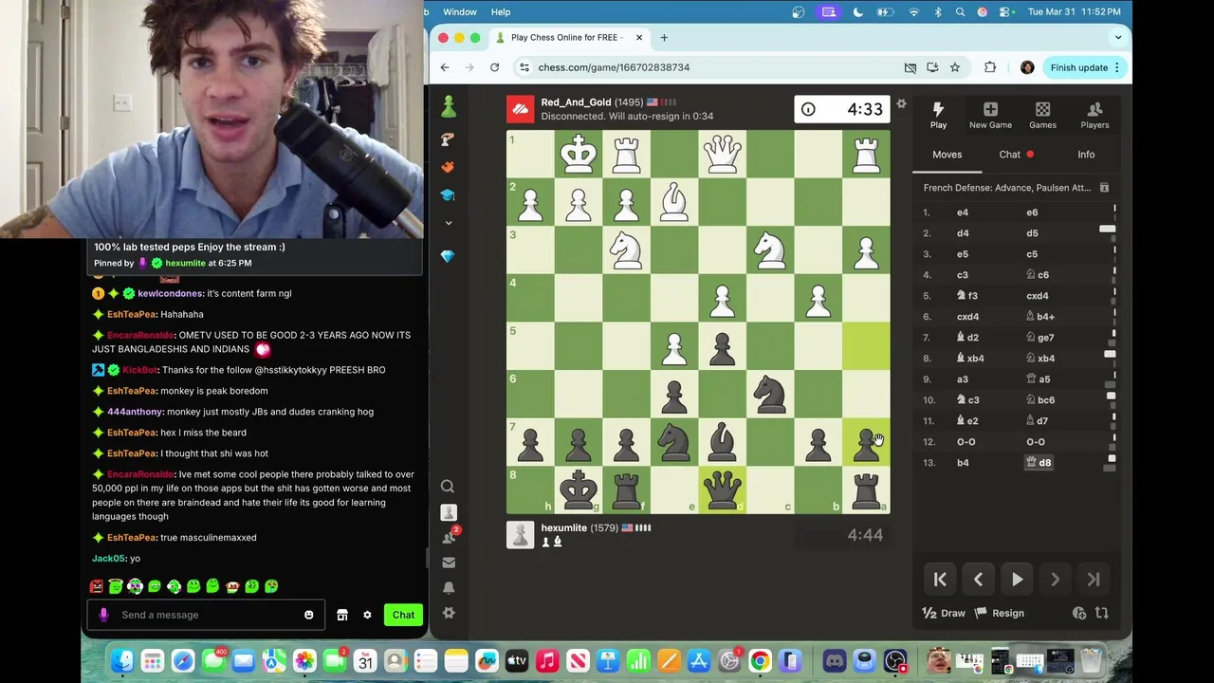Screen dimensions: 1214x683
Task: Select move cxd4 in row 6
Action: (967, 317)
